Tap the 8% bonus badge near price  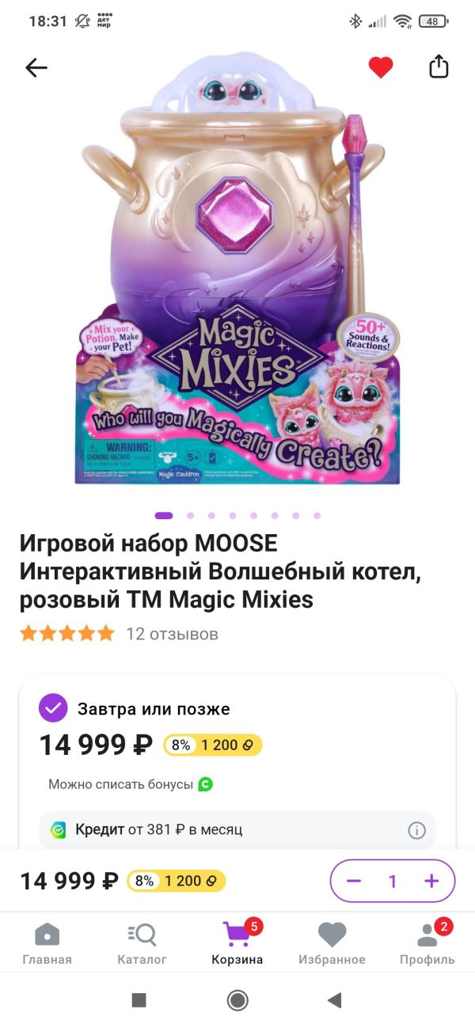point(180,745)
